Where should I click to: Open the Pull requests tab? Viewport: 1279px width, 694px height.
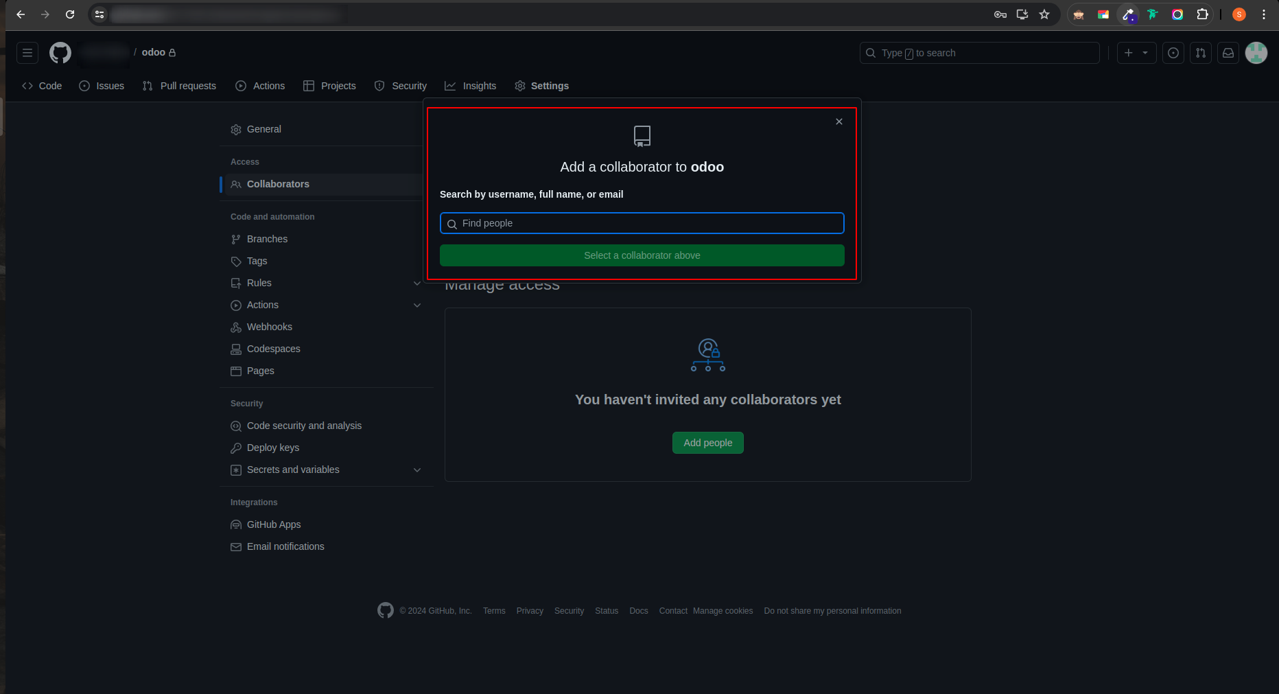[x=179, y=86]
